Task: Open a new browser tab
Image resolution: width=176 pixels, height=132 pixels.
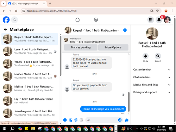Action: (50, 4)
